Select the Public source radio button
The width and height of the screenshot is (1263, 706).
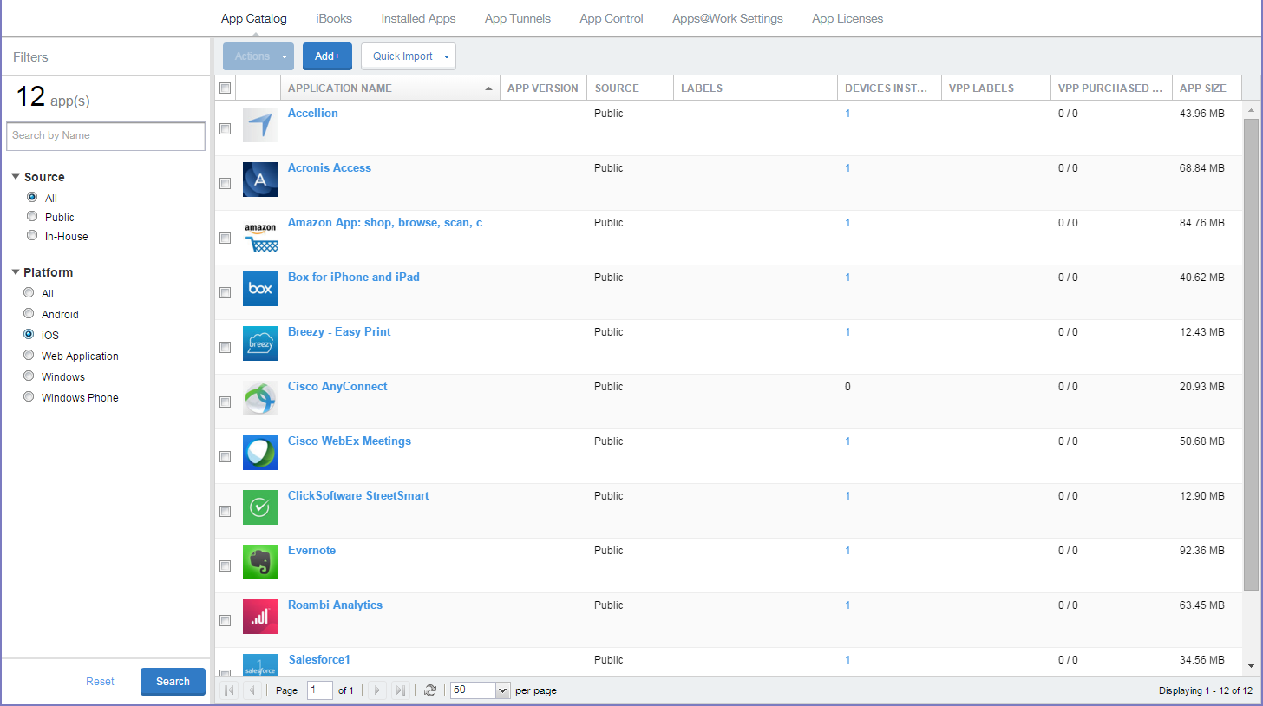click(x=32, y=216)
